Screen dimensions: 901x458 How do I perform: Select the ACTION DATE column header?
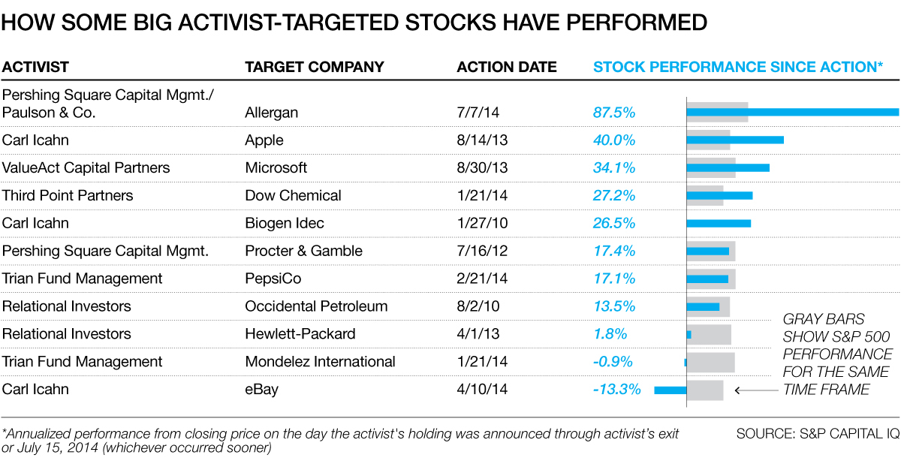point(507,67)
